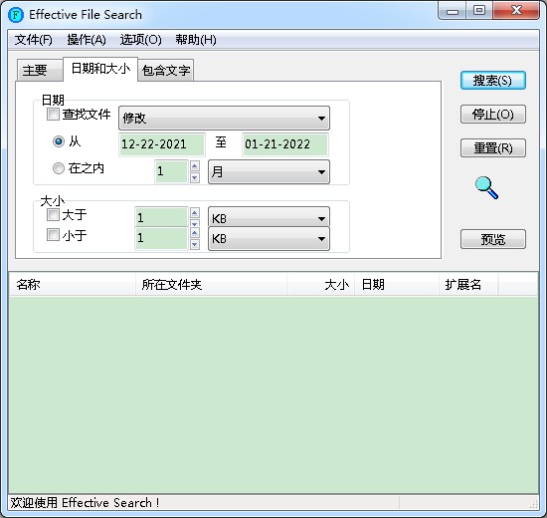Tick the 小于 size checkbox

point(53,234)
